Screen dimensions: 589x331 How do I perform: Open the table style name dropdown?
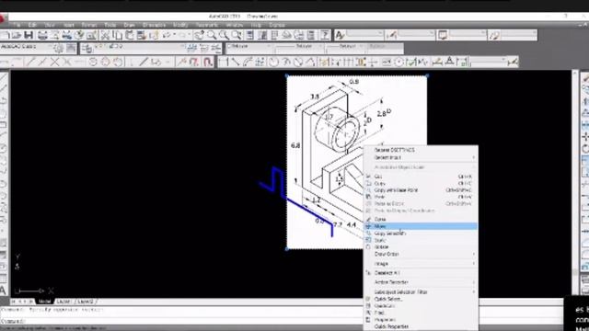point(468,35)
